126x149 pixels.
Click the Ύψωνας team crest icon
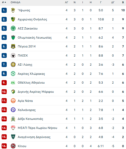(x=13, y=10)
